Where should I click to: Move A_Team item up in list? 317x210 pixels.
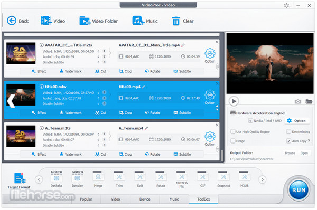(217, 147)
